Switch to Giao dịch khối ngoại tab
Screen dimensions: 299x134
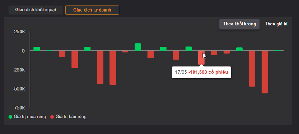(35, 10)
